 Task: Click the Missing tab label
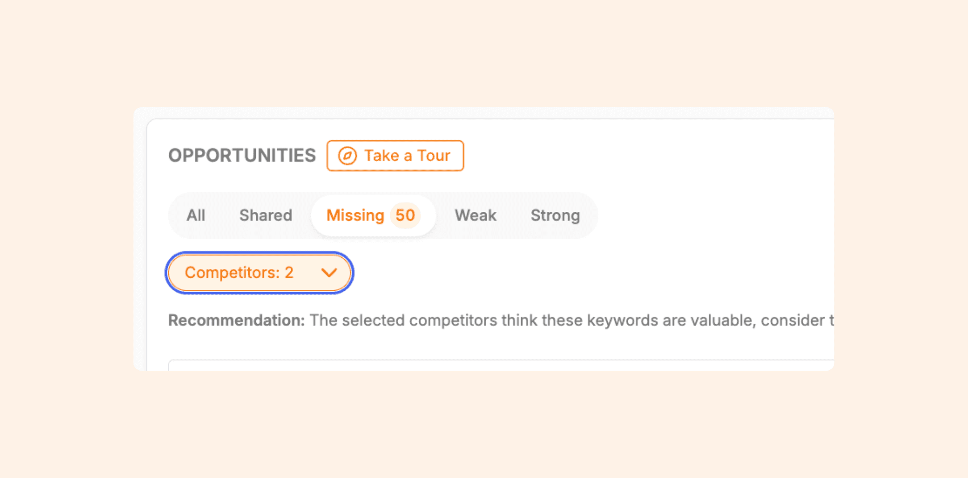(x=355, y=215)
